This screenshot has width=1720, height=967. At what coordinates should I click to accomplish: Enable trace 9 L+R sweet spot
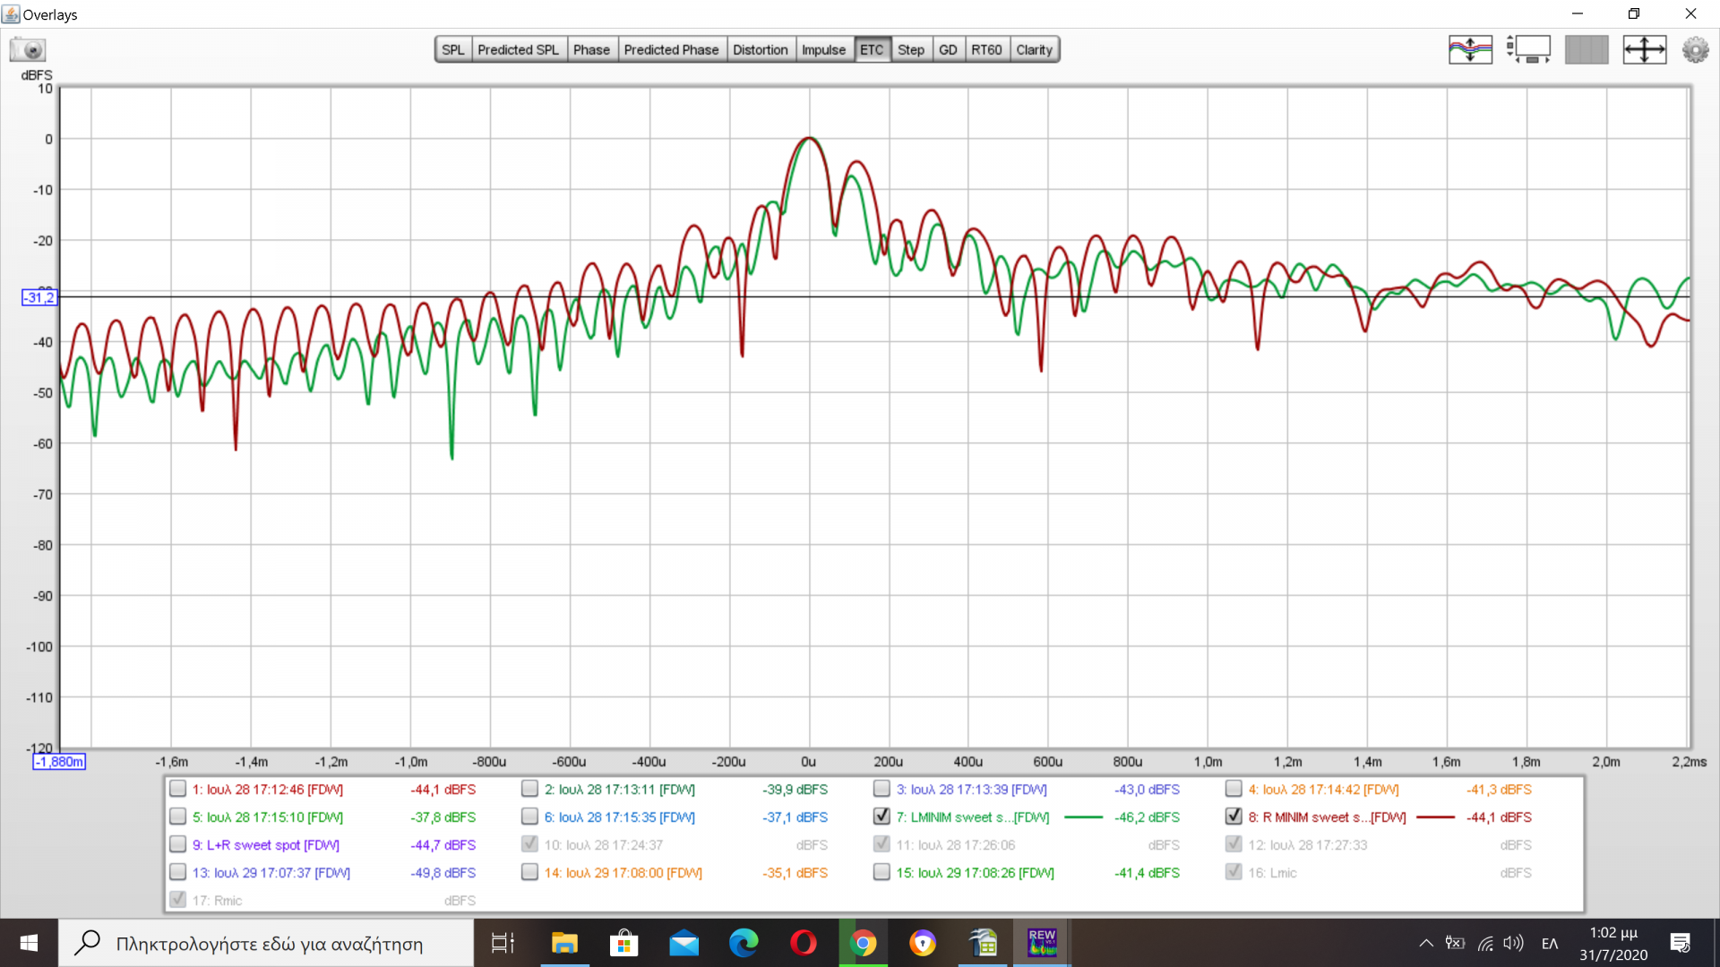pyautogui.click(x=177, y=844)
